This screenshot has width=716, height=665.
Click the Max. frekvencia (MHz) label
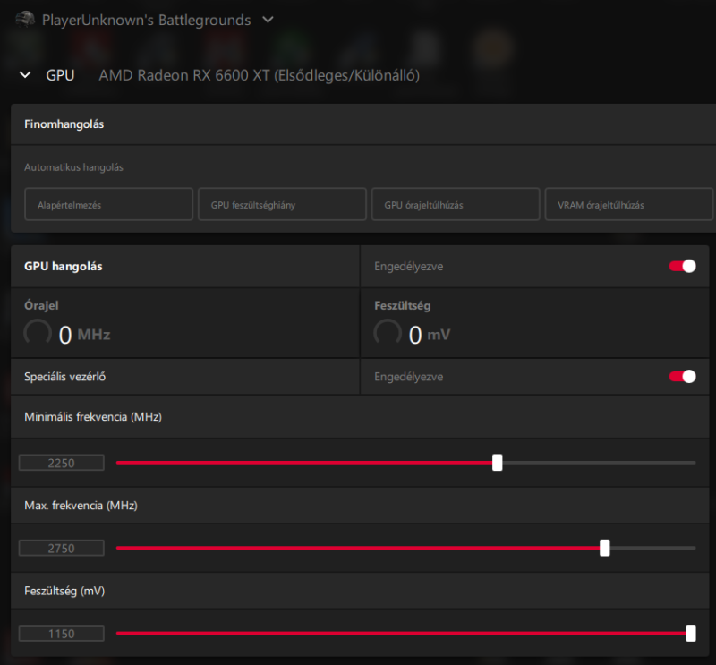tap(81, 506)
